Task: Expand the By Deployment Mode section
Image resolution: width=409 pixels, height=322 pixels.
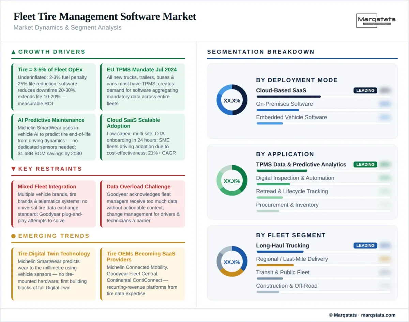Action: [x=297, y=80]
